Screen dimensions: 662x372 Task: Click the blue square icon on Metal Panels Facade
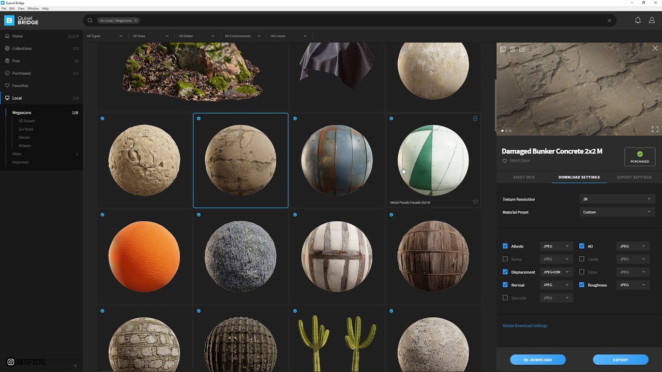click(475, 118)
